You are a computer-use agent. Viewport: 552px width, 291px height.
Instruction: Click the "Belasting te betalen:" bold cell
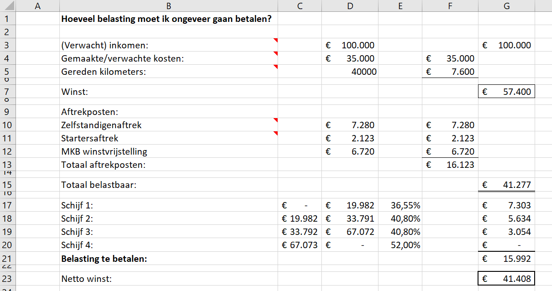168,258
